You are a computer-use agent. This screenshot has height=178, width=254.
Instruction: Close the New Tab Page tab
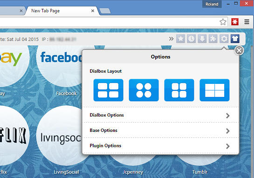[93, 11]
